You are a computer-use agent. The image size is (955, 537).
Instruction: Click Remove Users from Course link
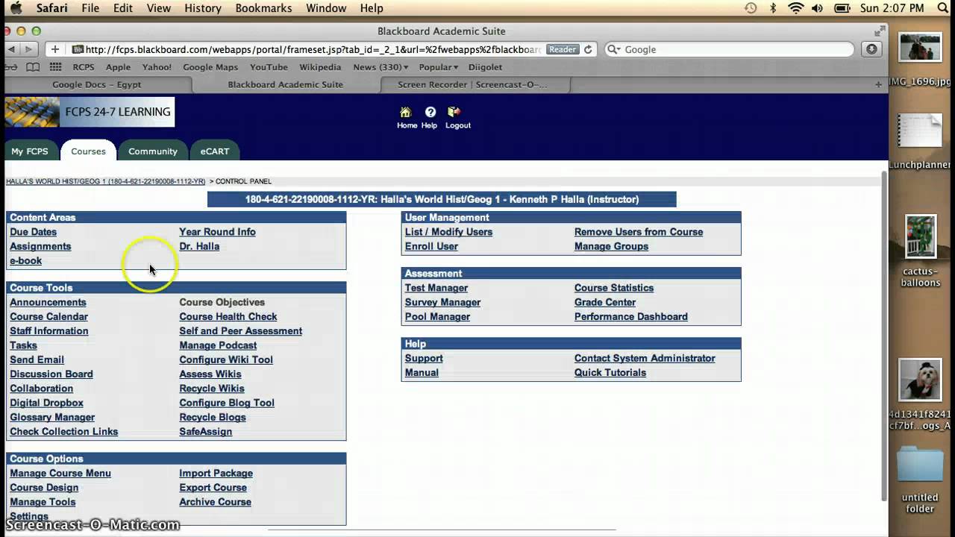click(x=639, y=232)
